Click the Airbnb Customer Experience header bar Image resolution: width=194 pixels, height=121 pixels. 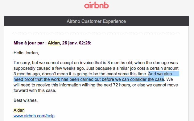tap(96, 21)
